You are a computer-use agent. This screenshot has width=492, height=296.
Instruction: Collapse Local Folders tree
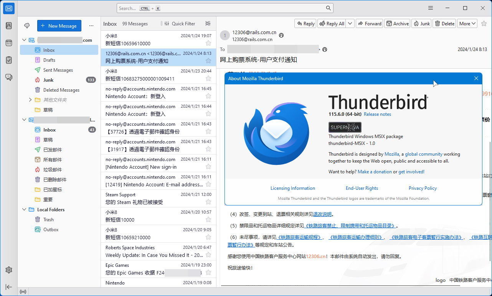(24, 209)
